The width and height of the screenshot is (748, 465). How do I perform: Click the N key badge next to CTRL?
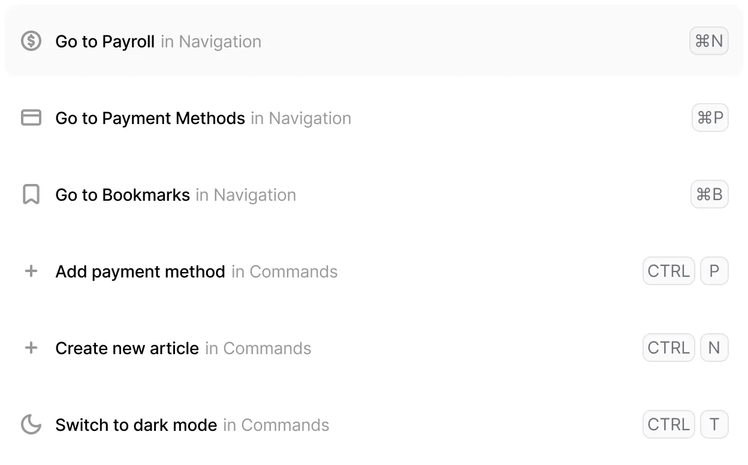click(x=714, y=348)
